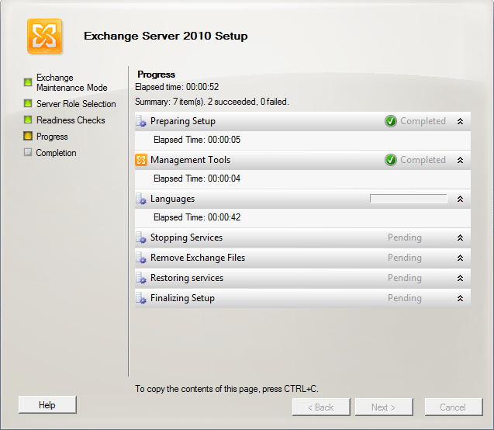
Task: Click Elapsed Time 00:00:42 text
Action: tap(197, 217)
